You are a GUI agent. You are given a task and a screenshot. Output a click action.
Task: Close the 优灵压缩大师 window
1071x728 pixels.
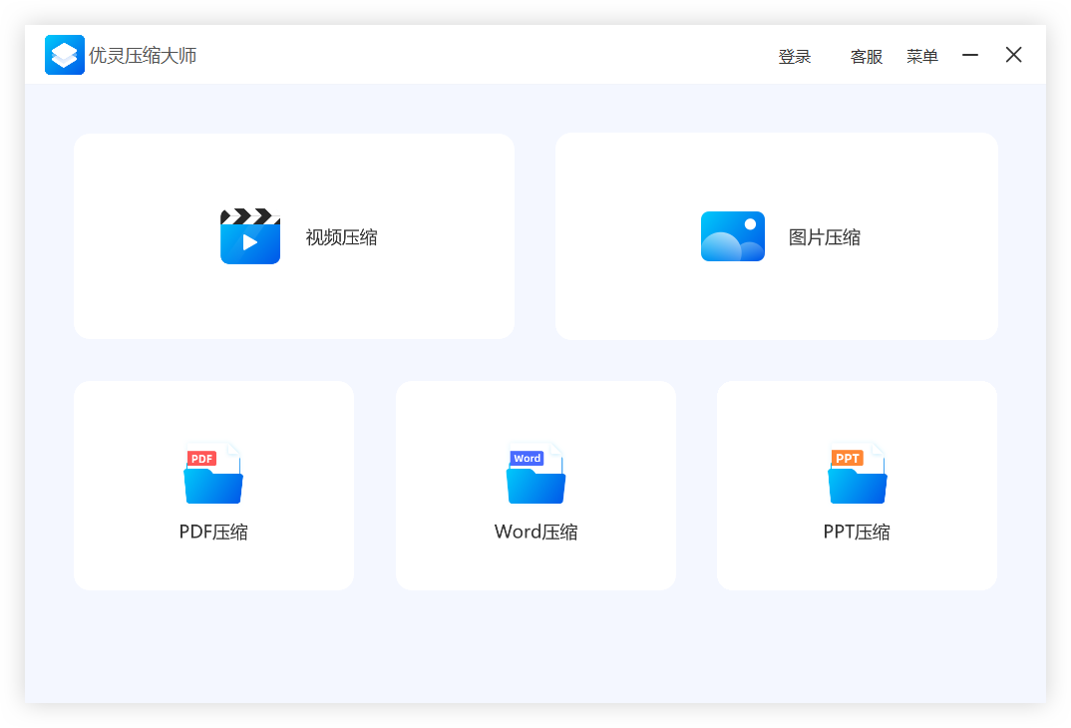click(x=1013, y=56)
